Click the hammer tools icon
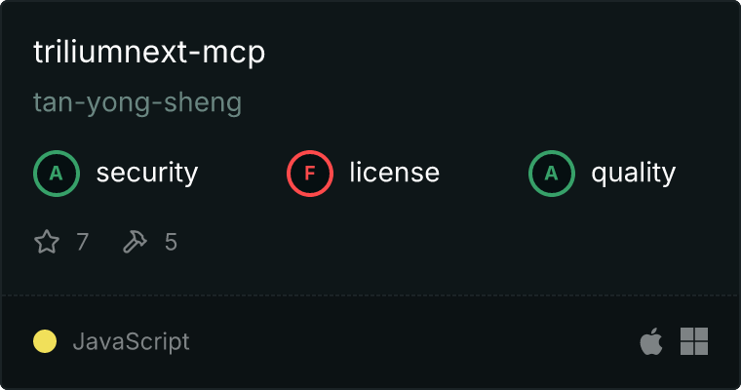 click(136, 242)
